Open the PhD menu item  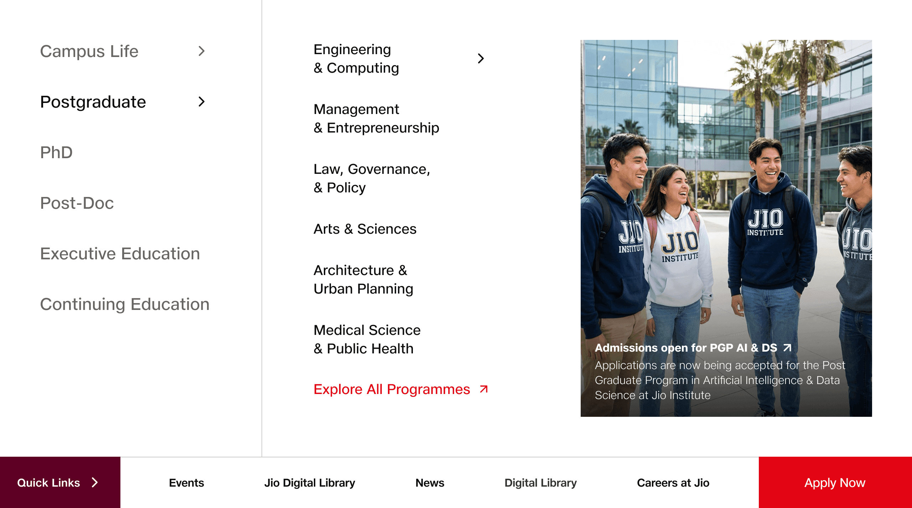click(56, 152)
